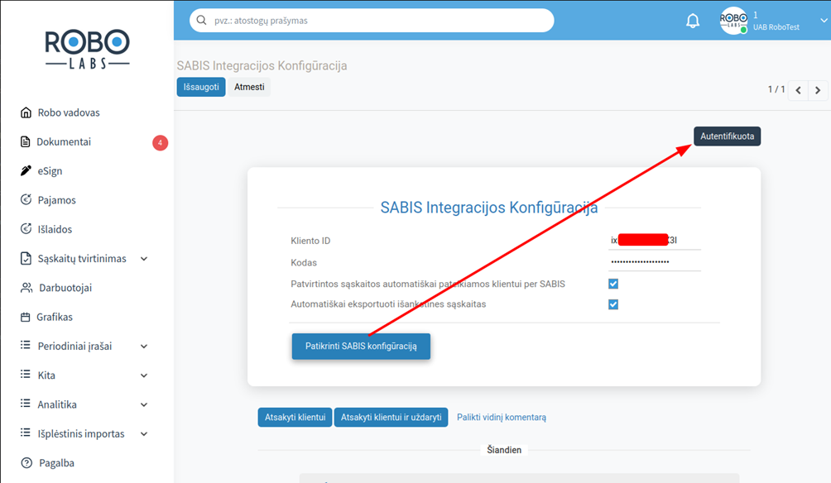This screenshot has width=831, height=483.
Task: Click Palikti vidinį komentarą link
Action: tap(502, 418)
